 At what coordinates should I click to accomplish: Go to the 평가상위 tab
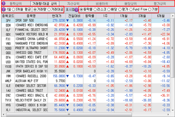pyautogui.click(x=160, y=4)
